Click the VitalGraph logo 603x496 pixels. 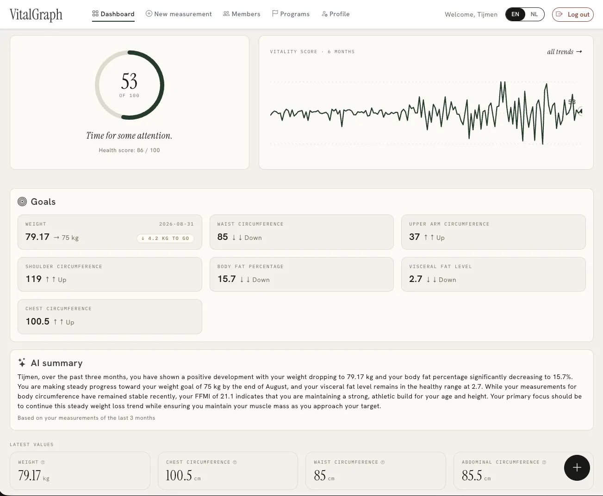pyautogui.click(x=36, y=14)
